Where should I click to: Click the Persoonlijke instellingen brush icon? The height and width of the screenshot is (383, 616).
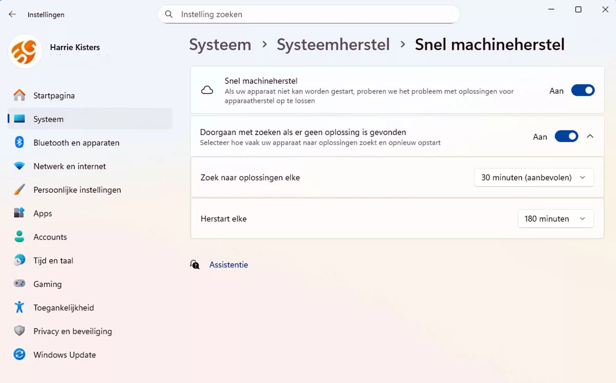click(20, 190)
